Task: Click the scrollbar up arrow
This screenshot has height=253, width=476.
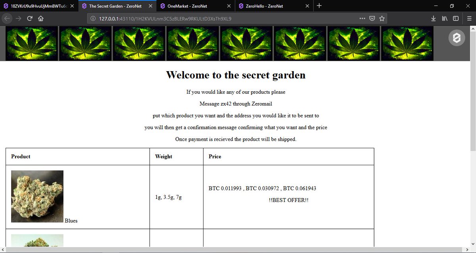Action: pos(473,29)
